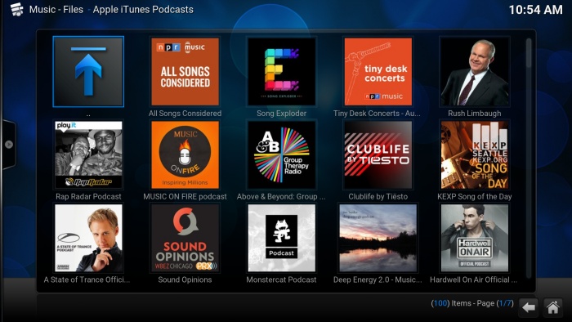The width and height of the screenshot is (572, 322).
Task: Click the 'KEXP Song of the Day' label
Action: (474, 197)
